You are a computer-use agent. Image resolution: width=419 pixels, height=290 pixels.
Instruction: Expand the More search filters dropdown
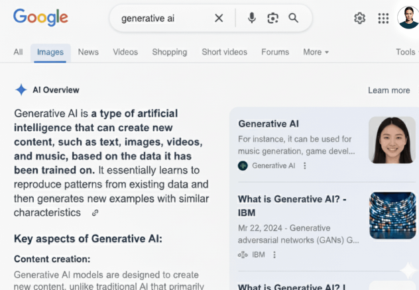pyautogui.click(x=316, y=52)
